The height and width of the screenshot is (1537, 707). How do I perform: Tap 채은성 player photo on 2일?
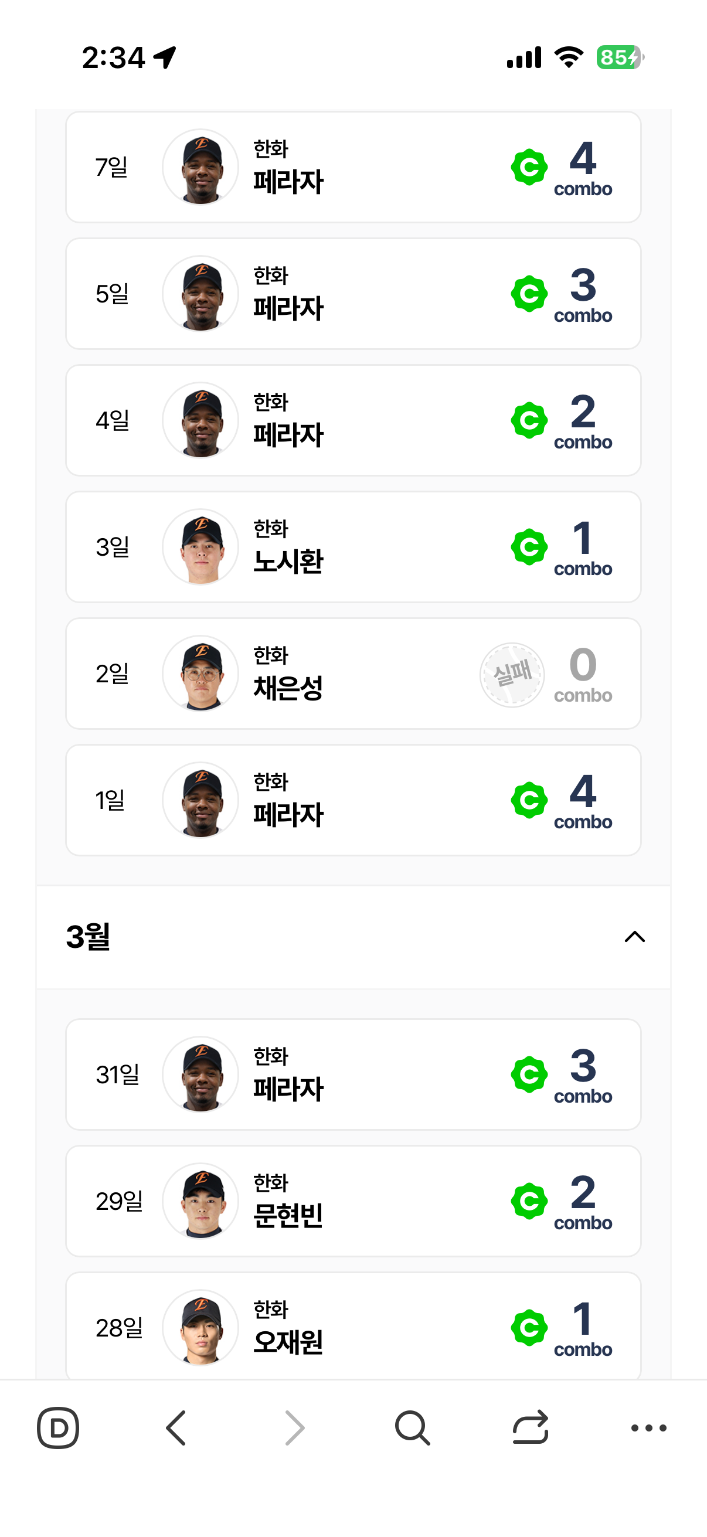[x=201, y=674]
